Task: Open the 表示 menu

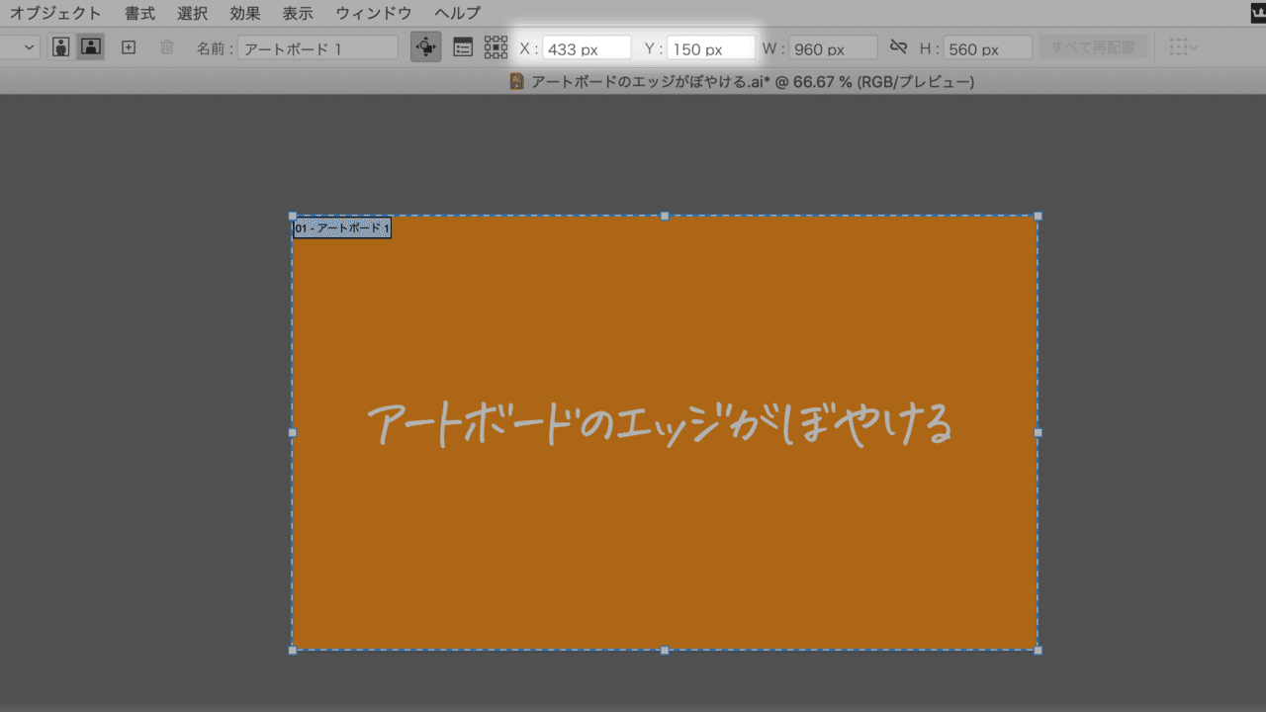Action: (297, 13)
